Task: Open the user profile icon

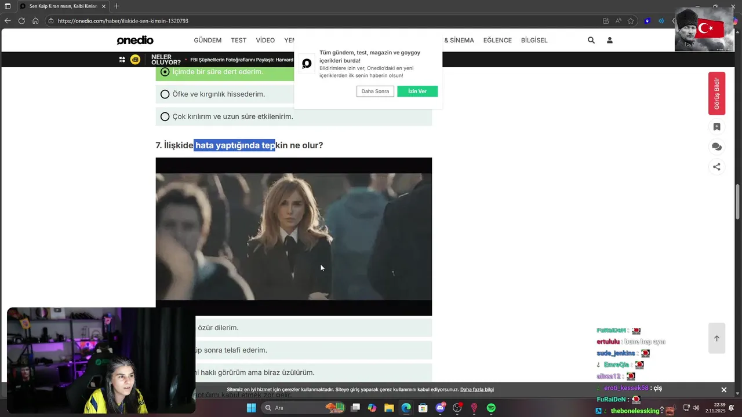Action: 610,41
